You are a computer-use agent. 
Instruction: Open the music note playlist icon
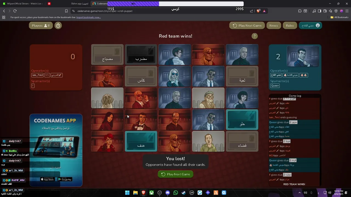[314, 11]
